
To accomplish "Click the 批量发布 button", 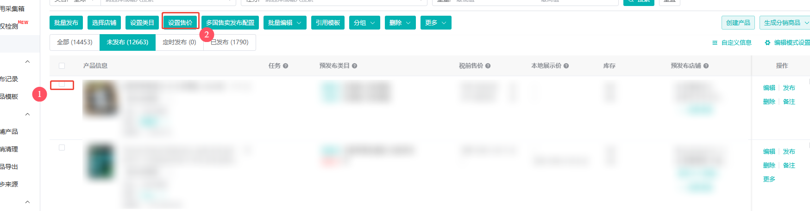I will (x=66, y=23).
